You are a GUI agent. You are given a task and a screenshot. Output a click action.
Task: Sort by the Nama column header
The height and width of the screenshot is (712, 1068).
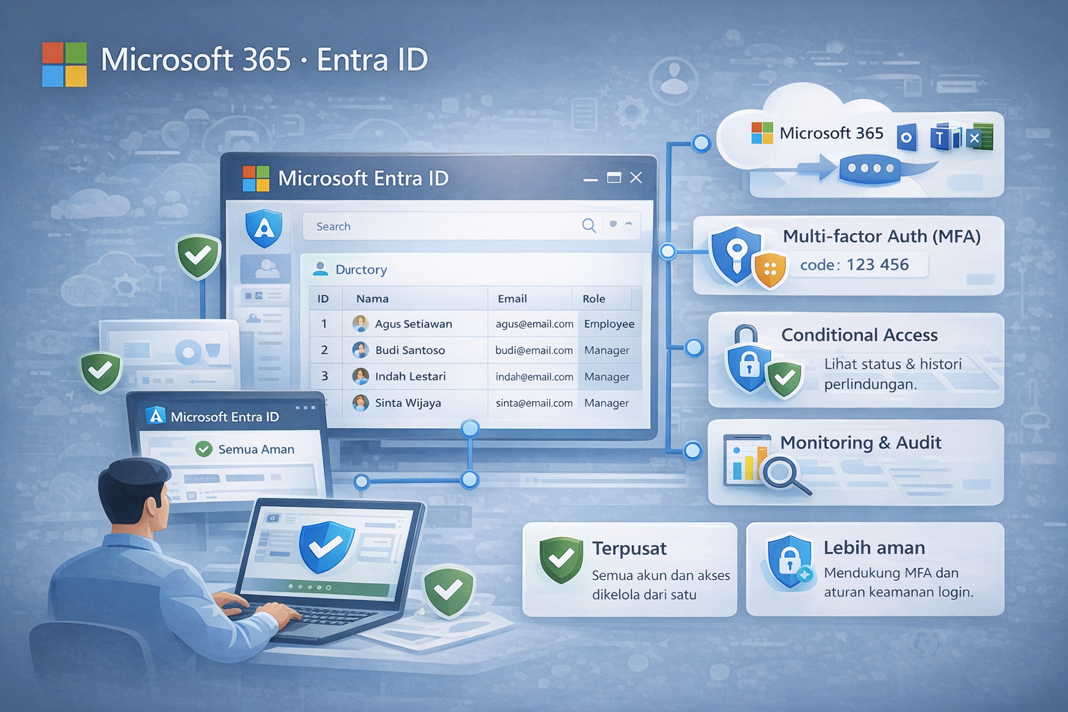[372, 298]
